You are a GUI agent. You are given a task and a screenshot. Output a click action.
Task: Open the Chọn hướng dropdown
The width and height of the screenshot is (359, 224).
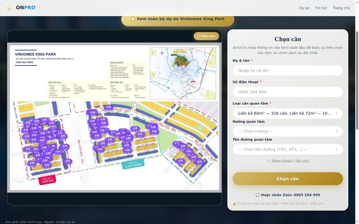(288, 131)
